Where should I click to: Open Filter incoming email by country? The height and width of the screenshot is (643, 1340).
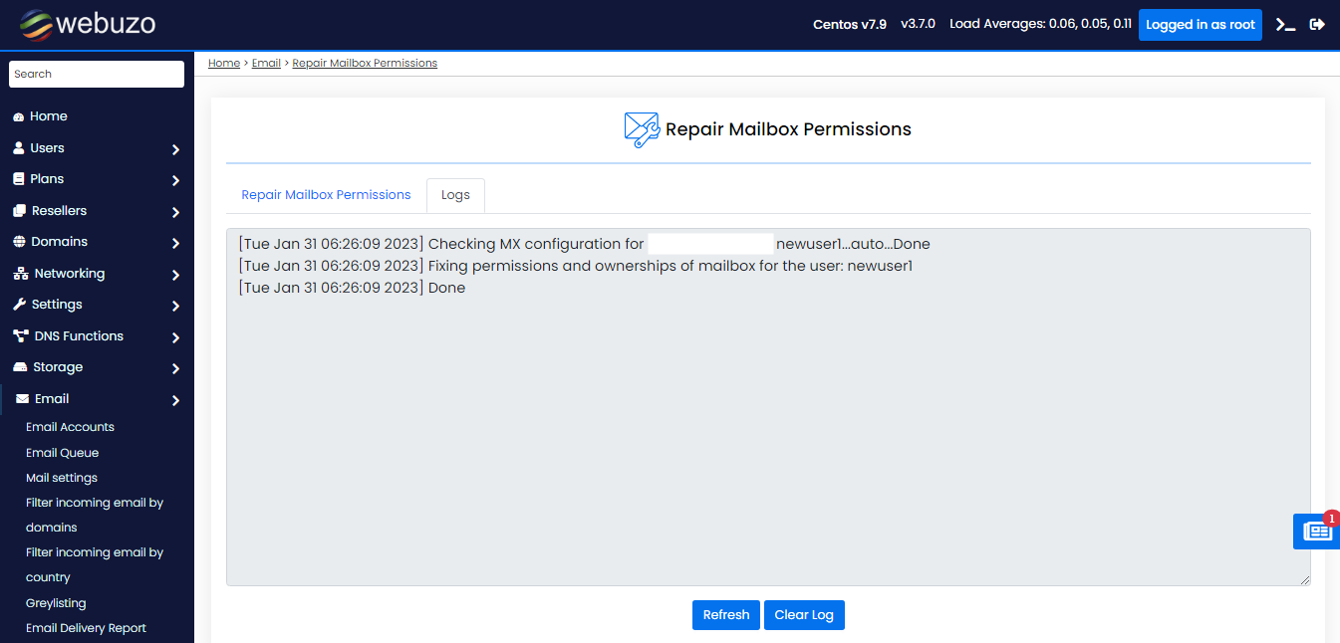pos(95,564)
